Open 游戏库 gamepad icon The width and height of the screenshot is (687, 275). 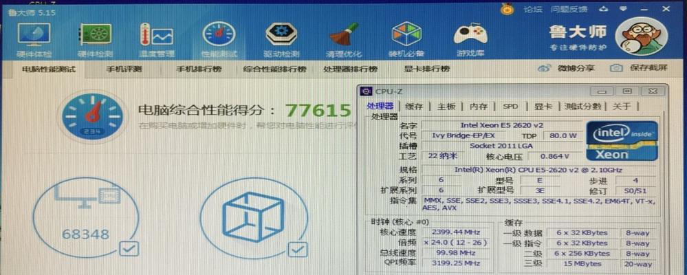(x=470, y=35)
